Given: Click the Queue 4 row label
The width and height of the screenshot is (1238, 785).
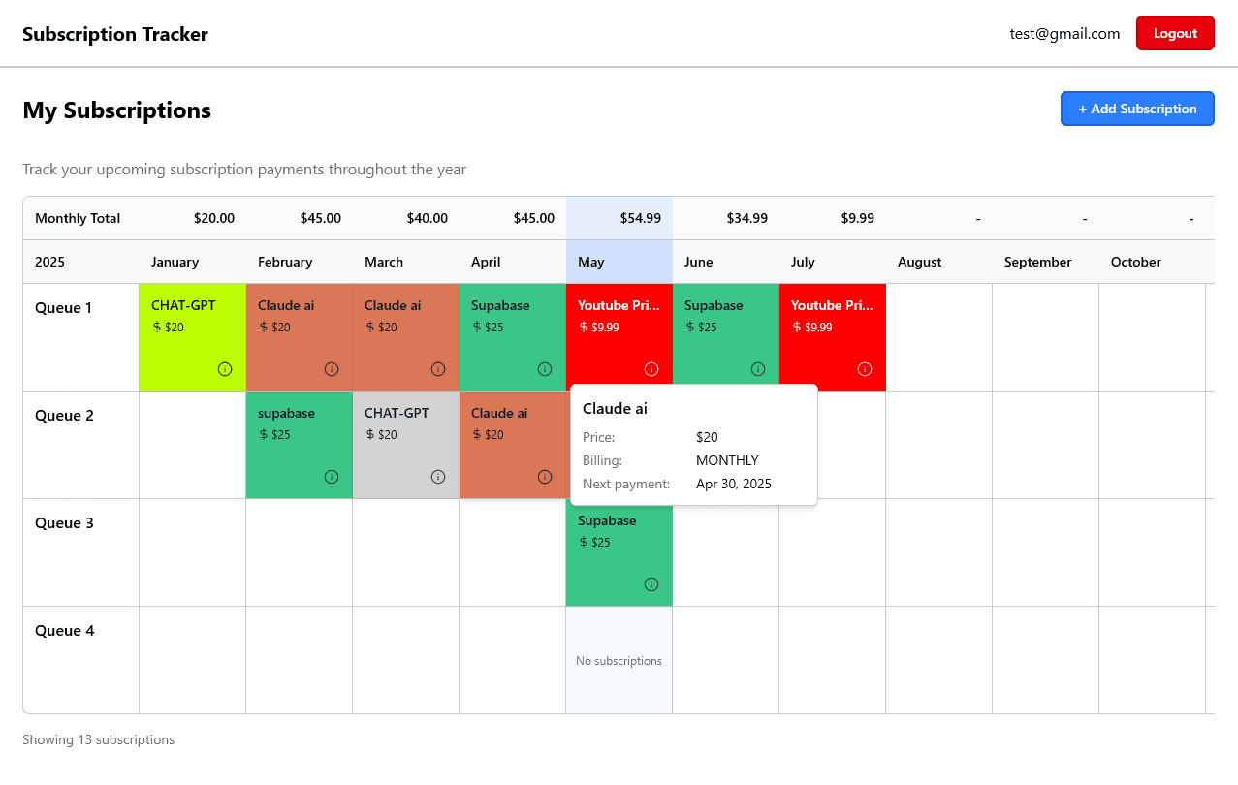Looking at the screenshot, I should point(64,631).
